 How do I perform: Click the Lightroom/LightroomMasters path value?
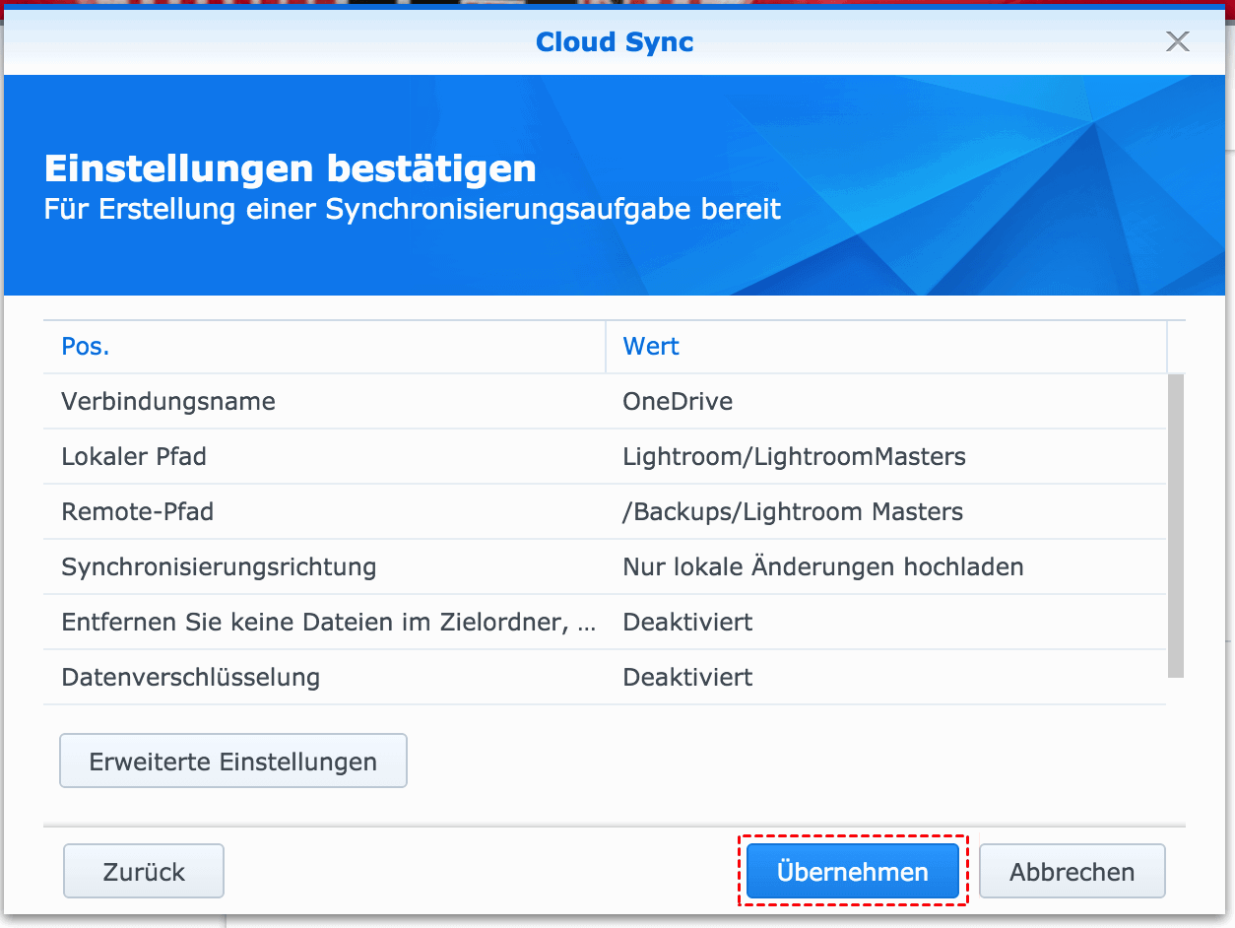click(794, 457)
